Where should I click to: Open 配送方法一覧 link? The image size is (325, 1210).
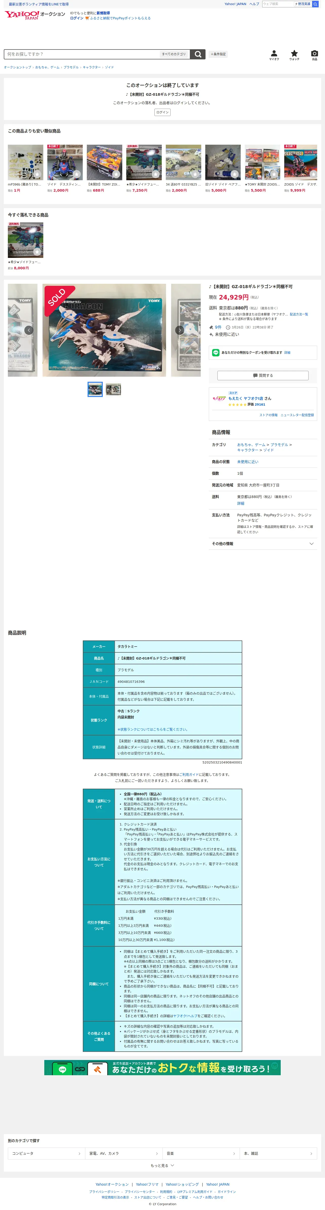299,314
